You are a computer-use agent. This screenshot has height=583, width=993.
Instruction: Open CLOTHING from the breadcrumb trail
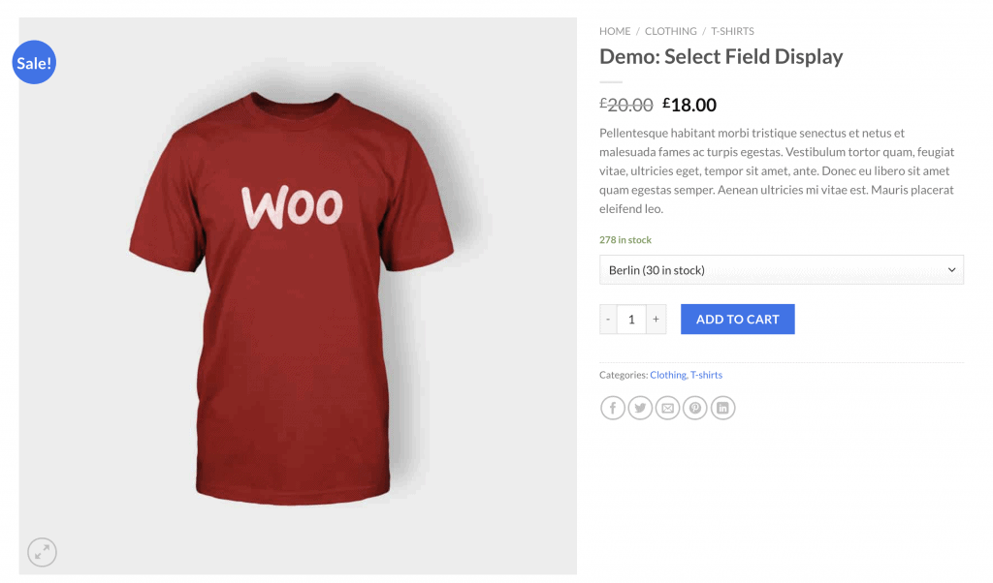click(x=670, y=31)
